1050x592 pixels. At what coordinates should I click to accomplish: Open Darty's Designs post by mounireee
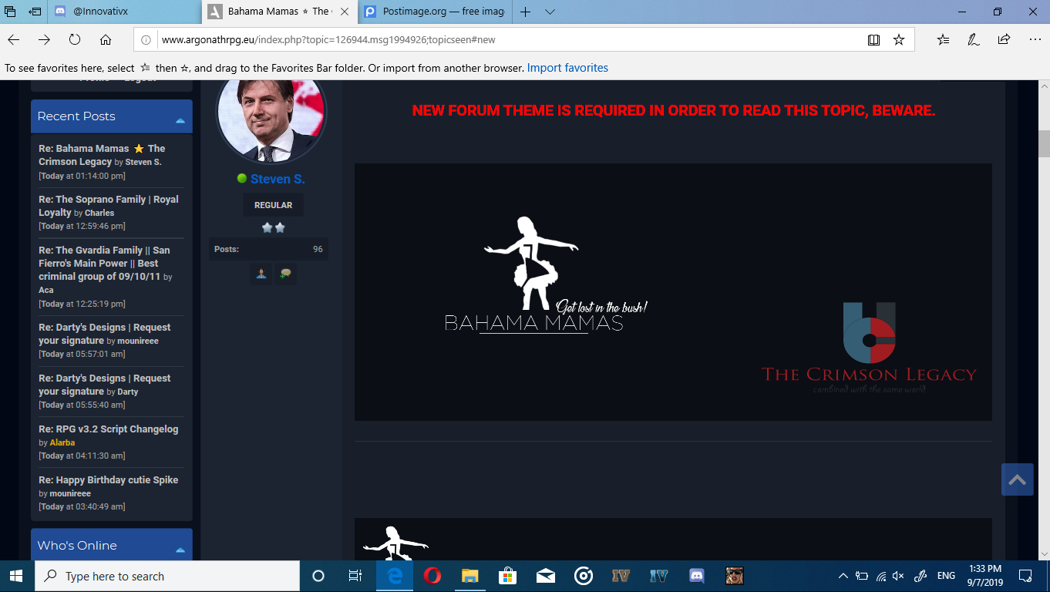[x=104, y=334]
